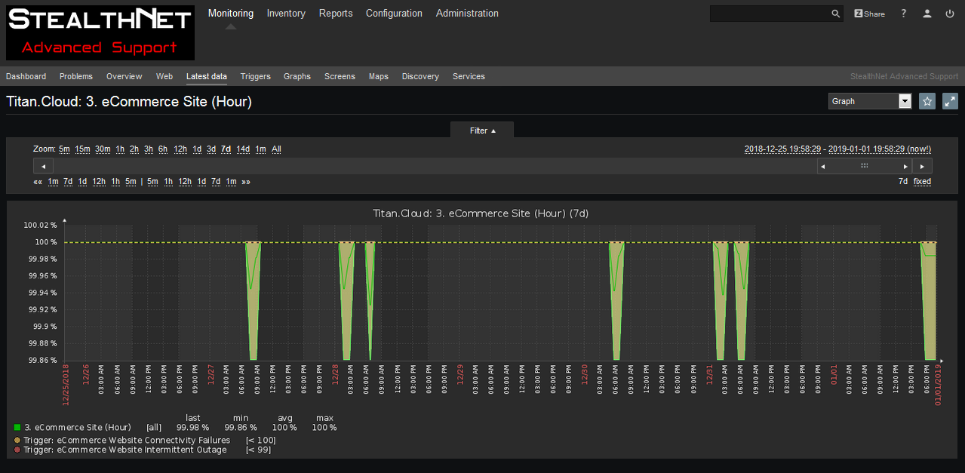This screenshot has width=965, height=473.
Task: Toggle the fixed time period link
Action: coord(922,182)
